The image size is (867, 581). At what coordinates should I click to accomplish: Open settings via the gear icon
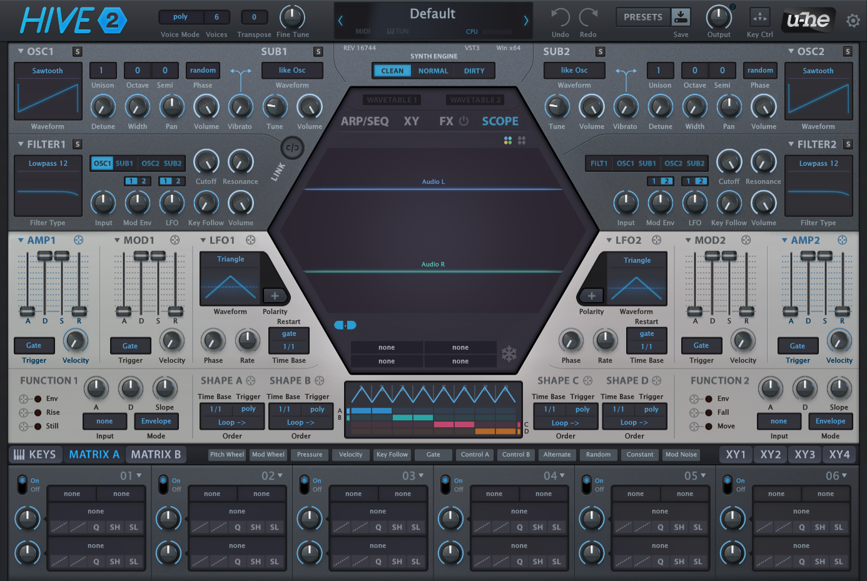[x=853, y=21]
